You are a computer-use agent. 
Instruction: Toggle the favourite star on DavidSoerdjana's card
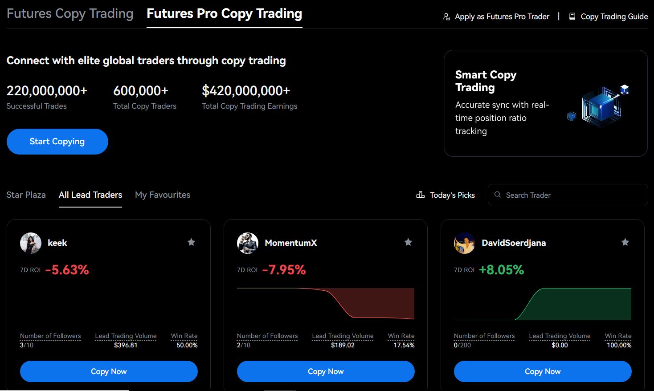point(625,242)
